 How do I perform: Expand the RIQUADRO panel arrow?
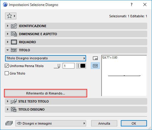point(8,42)
